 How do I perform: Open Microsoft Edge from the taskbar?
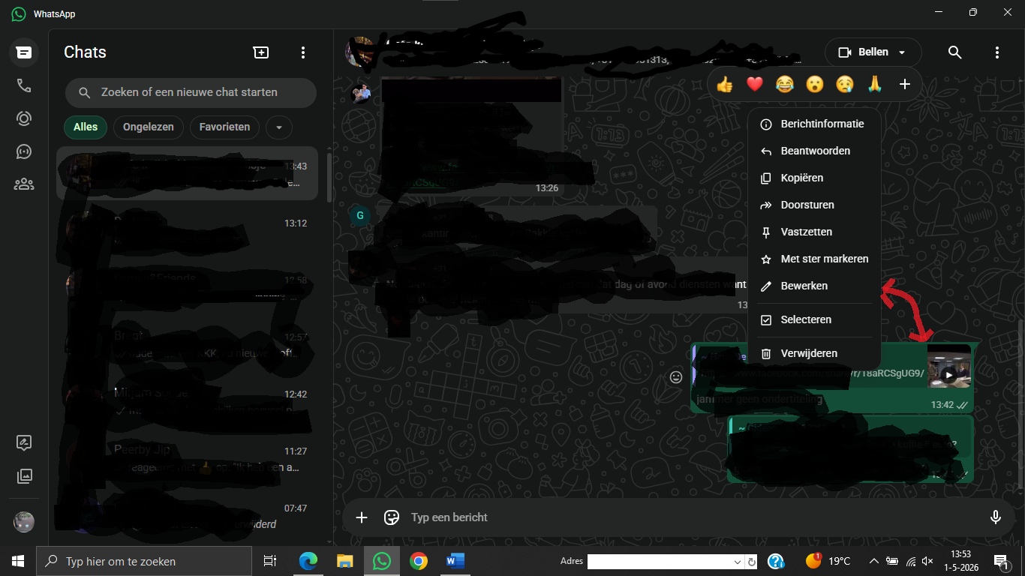pyautogui.click(x=308, y=561)
